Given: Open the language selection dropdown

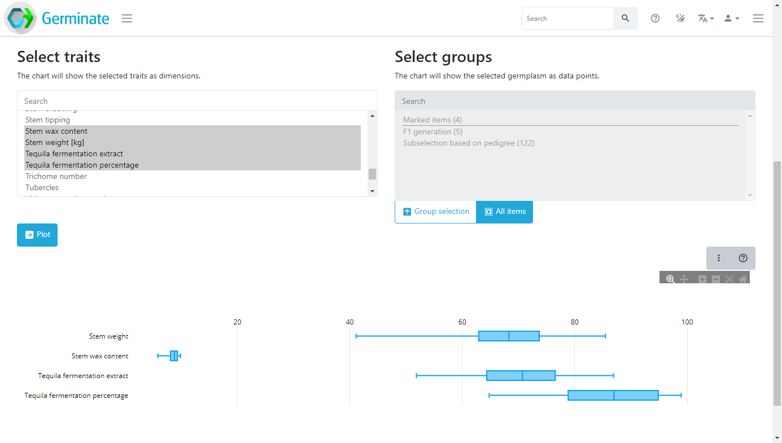Looking at the screenshot, I should click(x=706, y=19).
